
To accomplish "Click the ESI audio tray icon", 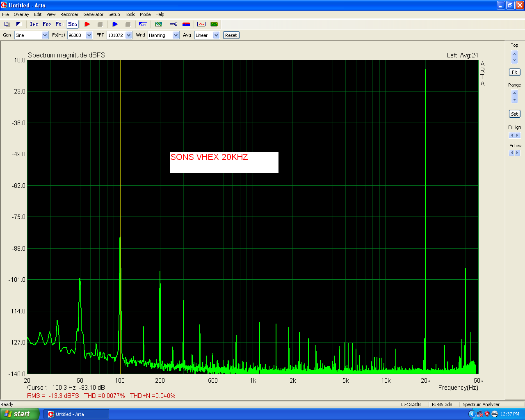I will click(494, 414).
